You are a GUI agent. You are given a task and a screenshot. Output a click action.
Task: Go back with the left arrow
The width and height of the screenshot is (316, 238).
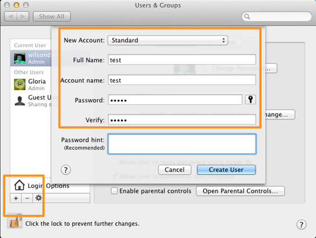coord(10,16)
